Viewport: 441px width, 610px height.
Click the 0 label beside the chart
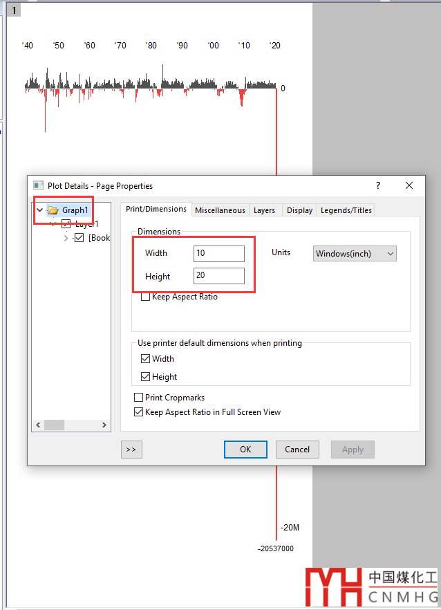tap(283, 89)
